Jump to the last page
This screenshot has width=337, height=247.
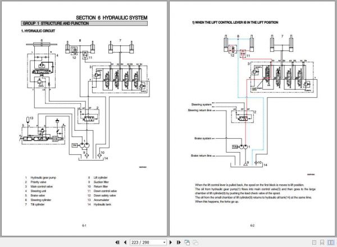pyautogui.click(x=179, y=243)
